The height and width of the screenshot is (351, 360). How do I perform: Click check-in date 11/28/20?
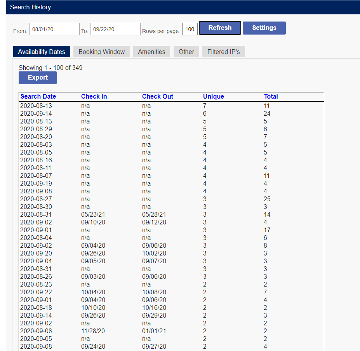click(x=93, y=331)
